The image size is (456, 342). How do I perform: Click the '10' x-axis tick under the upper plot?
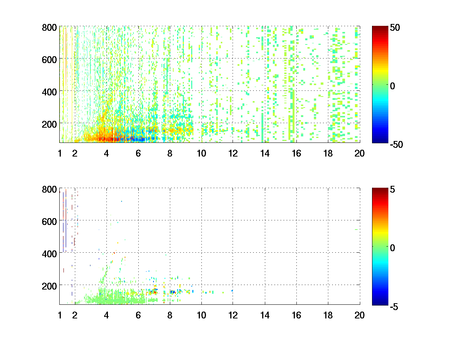[201, 154]
